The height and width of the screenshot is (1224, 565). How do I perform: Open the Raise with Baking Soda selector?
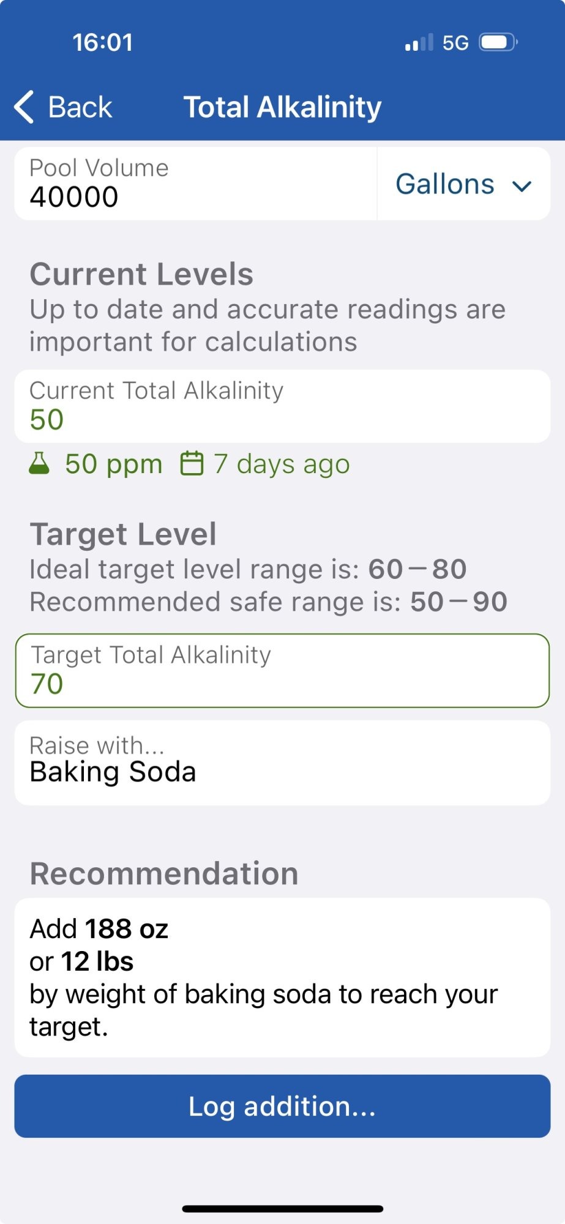(x=282, y=763)
